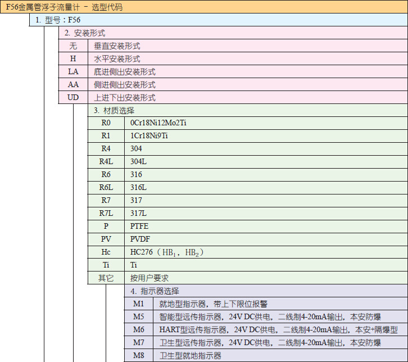Select the 4. 指示器选择 section header
Screen dimensions: 408x362
point(155,291)
